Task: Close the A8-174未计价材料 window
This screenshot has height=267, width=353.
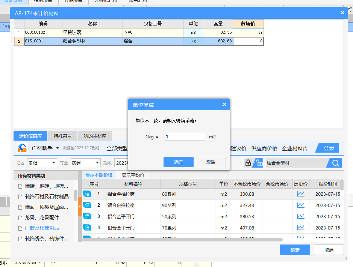Action: [342, 13]
